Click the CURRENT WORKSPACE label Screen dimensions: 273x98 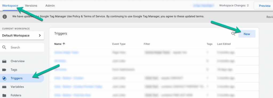[x=16, y=29]
